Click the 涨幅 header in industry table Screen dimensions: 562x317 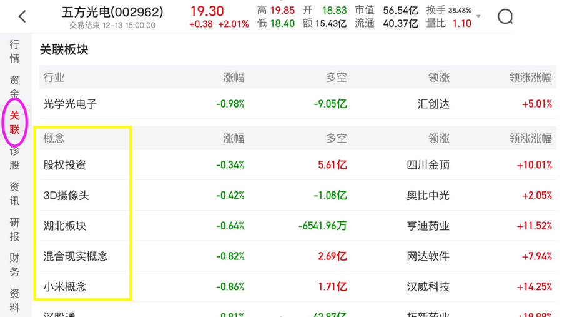tap(234, 77)
